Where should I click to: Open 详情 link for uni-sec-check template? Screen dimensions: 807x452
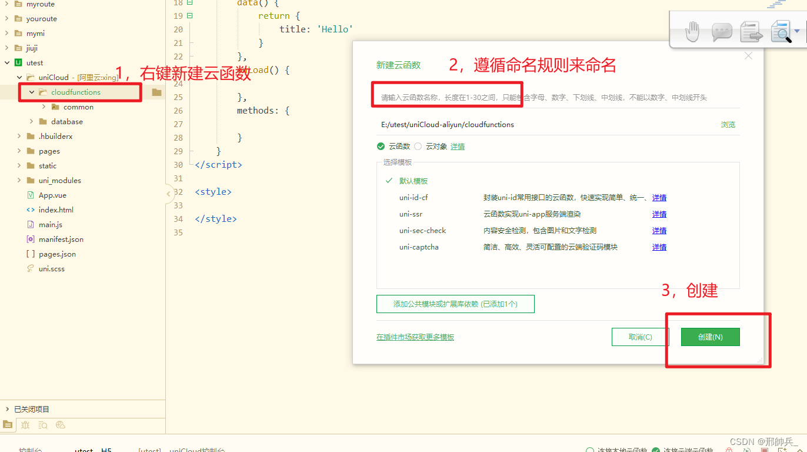(659, 231)
